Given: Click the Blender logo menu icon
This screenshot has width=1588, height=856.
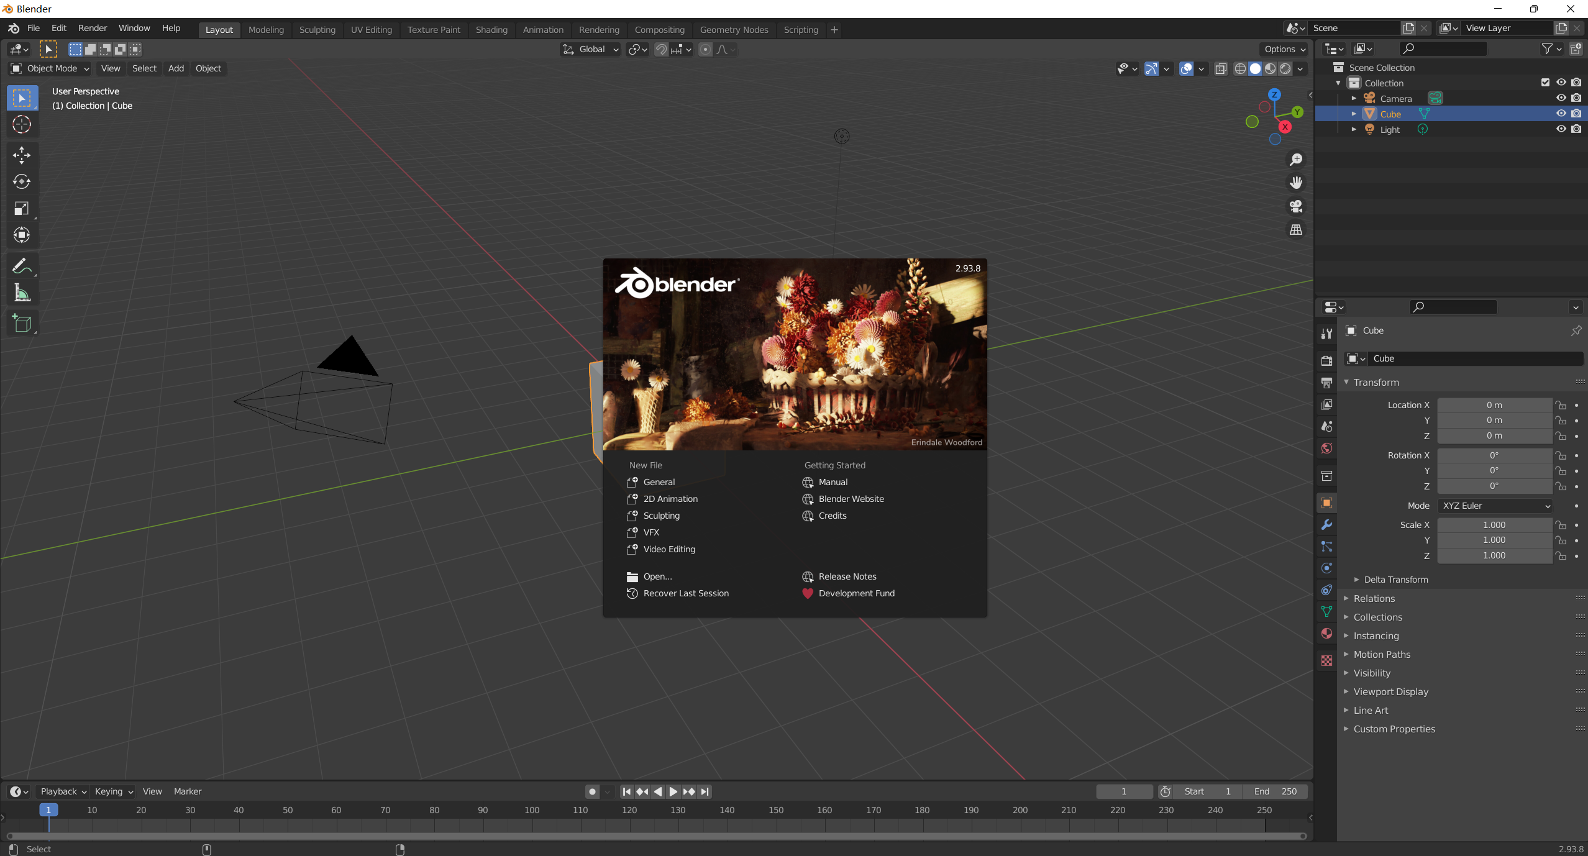Looking at the screenshot, I should coord(14,29).
